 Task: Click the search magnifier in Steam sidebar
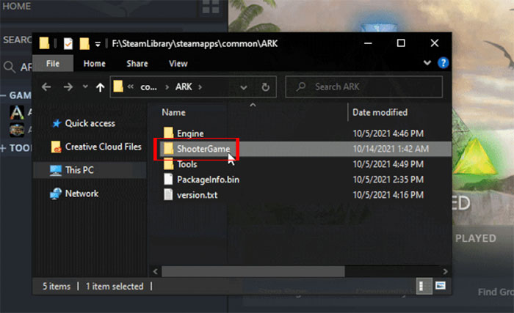click(9, 67)
